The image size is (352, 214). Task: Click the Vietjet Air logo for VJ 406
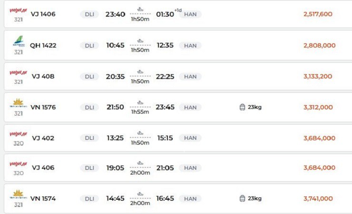pyautogui.click(x=19, y=164)
